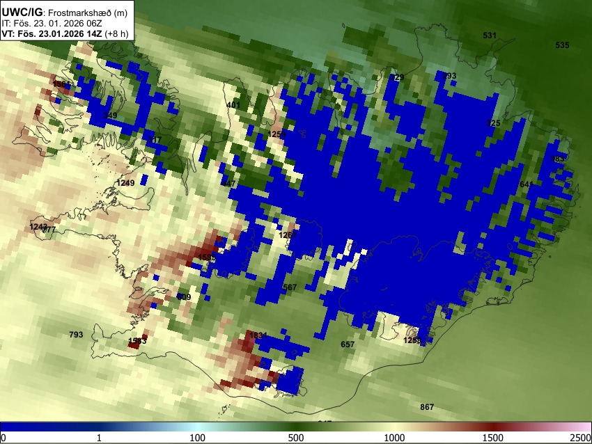This screenshot has width=592, height=444.
Task: Click the legend tick label 500
Action: [x=295, y=438]
